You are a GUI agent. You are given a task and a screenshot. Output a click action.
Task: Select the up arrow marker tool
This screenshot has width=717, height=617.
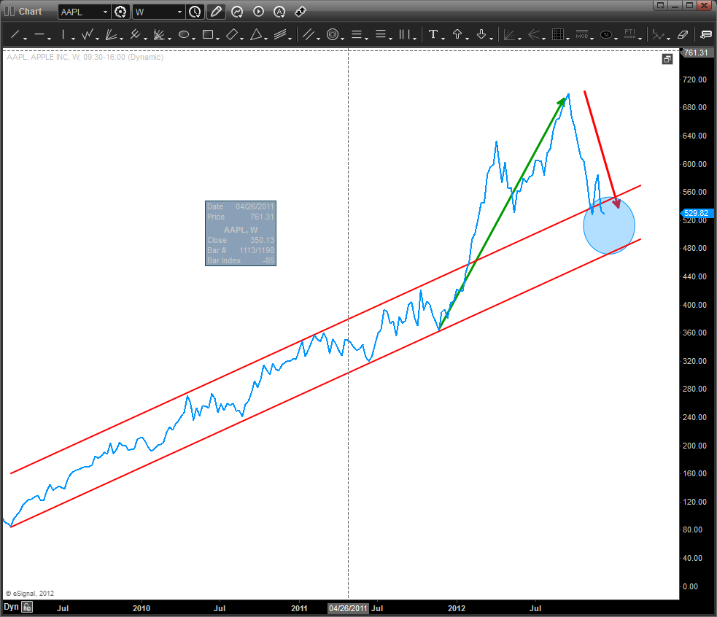click(457, 34)
